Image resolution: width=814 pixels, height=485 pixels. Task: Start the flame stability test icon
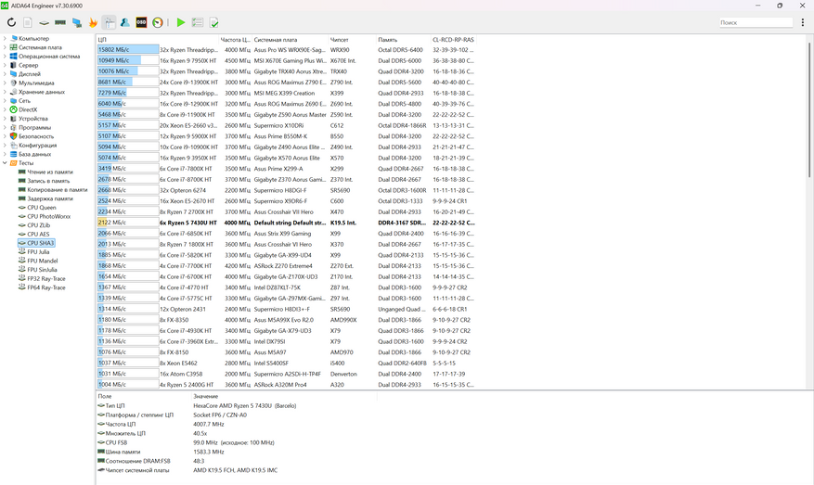(x=93, y=22)
